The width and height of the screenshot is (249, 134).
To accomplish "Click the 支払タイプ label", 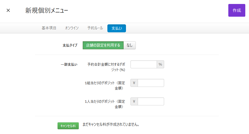I will [70, 45].
